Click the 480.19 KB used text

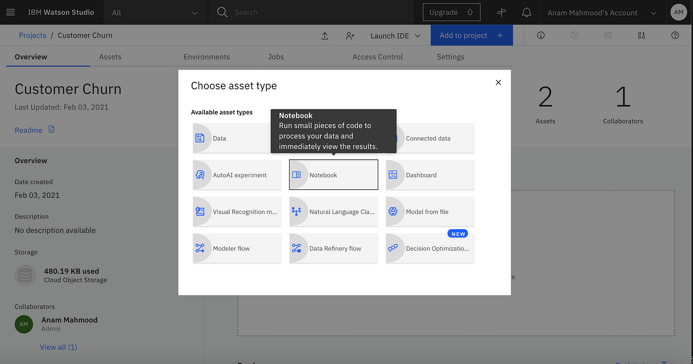71,271
